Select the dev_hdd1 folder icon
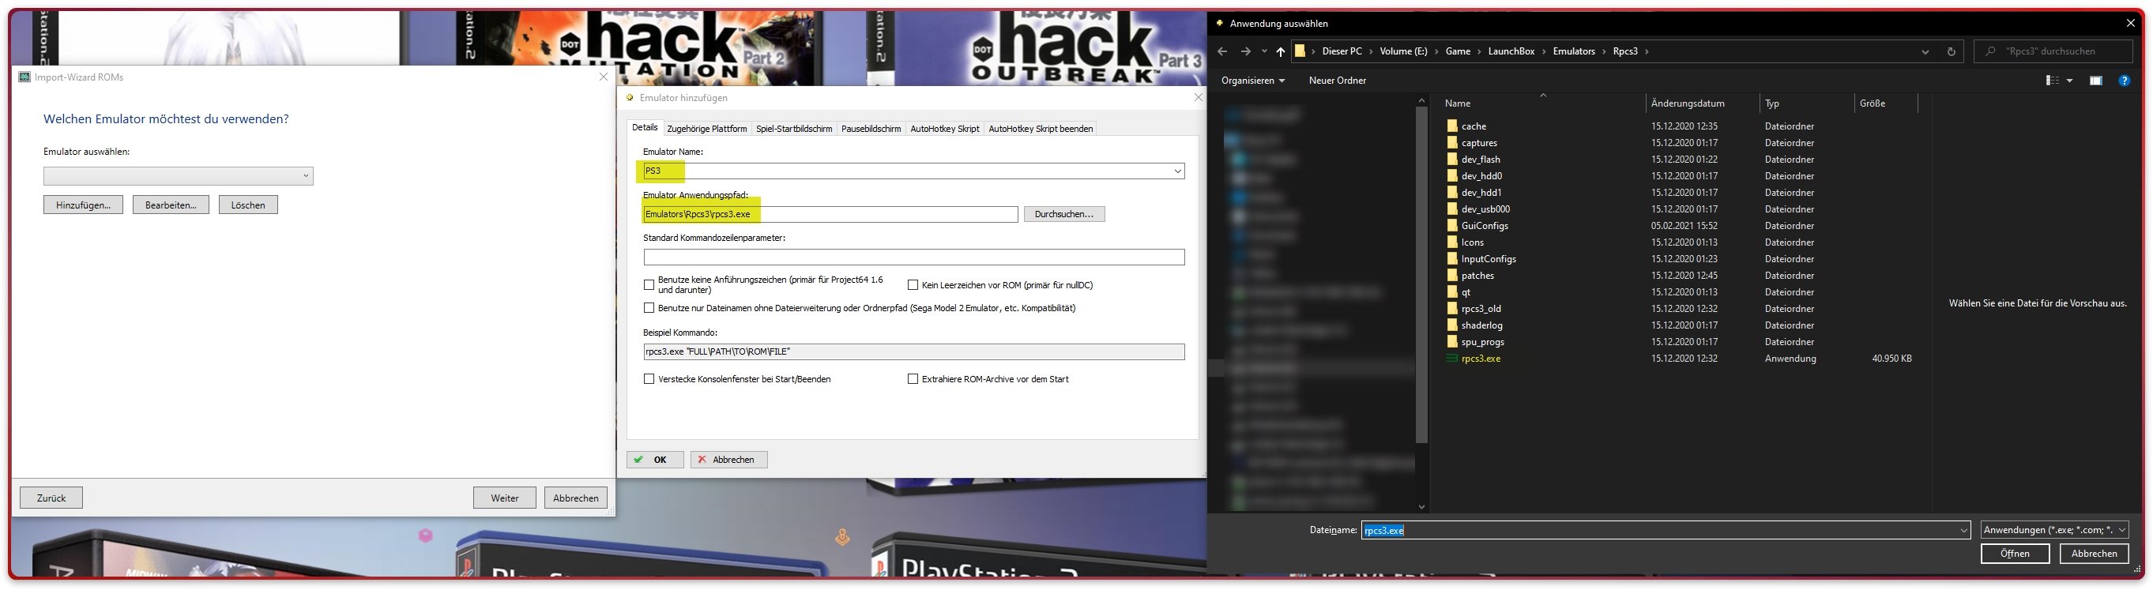 [x=1453, y=192]
